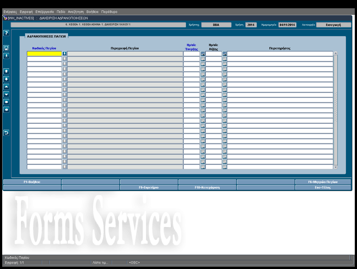Open second row's Ημ/νία Λήξης calendar icon
This screenshot has height=269, width=357.
225,59
